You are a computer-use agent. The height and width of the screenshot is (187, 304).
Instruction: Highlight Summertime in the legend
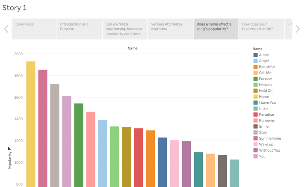(x=270, y=138)
